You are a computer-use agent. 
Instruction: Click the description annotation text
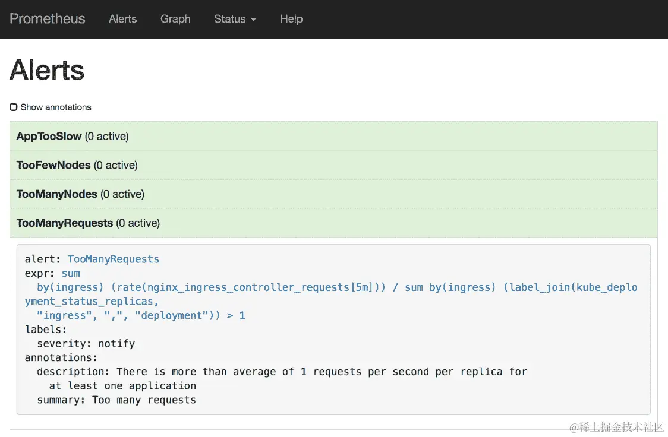tap(282, 372)
